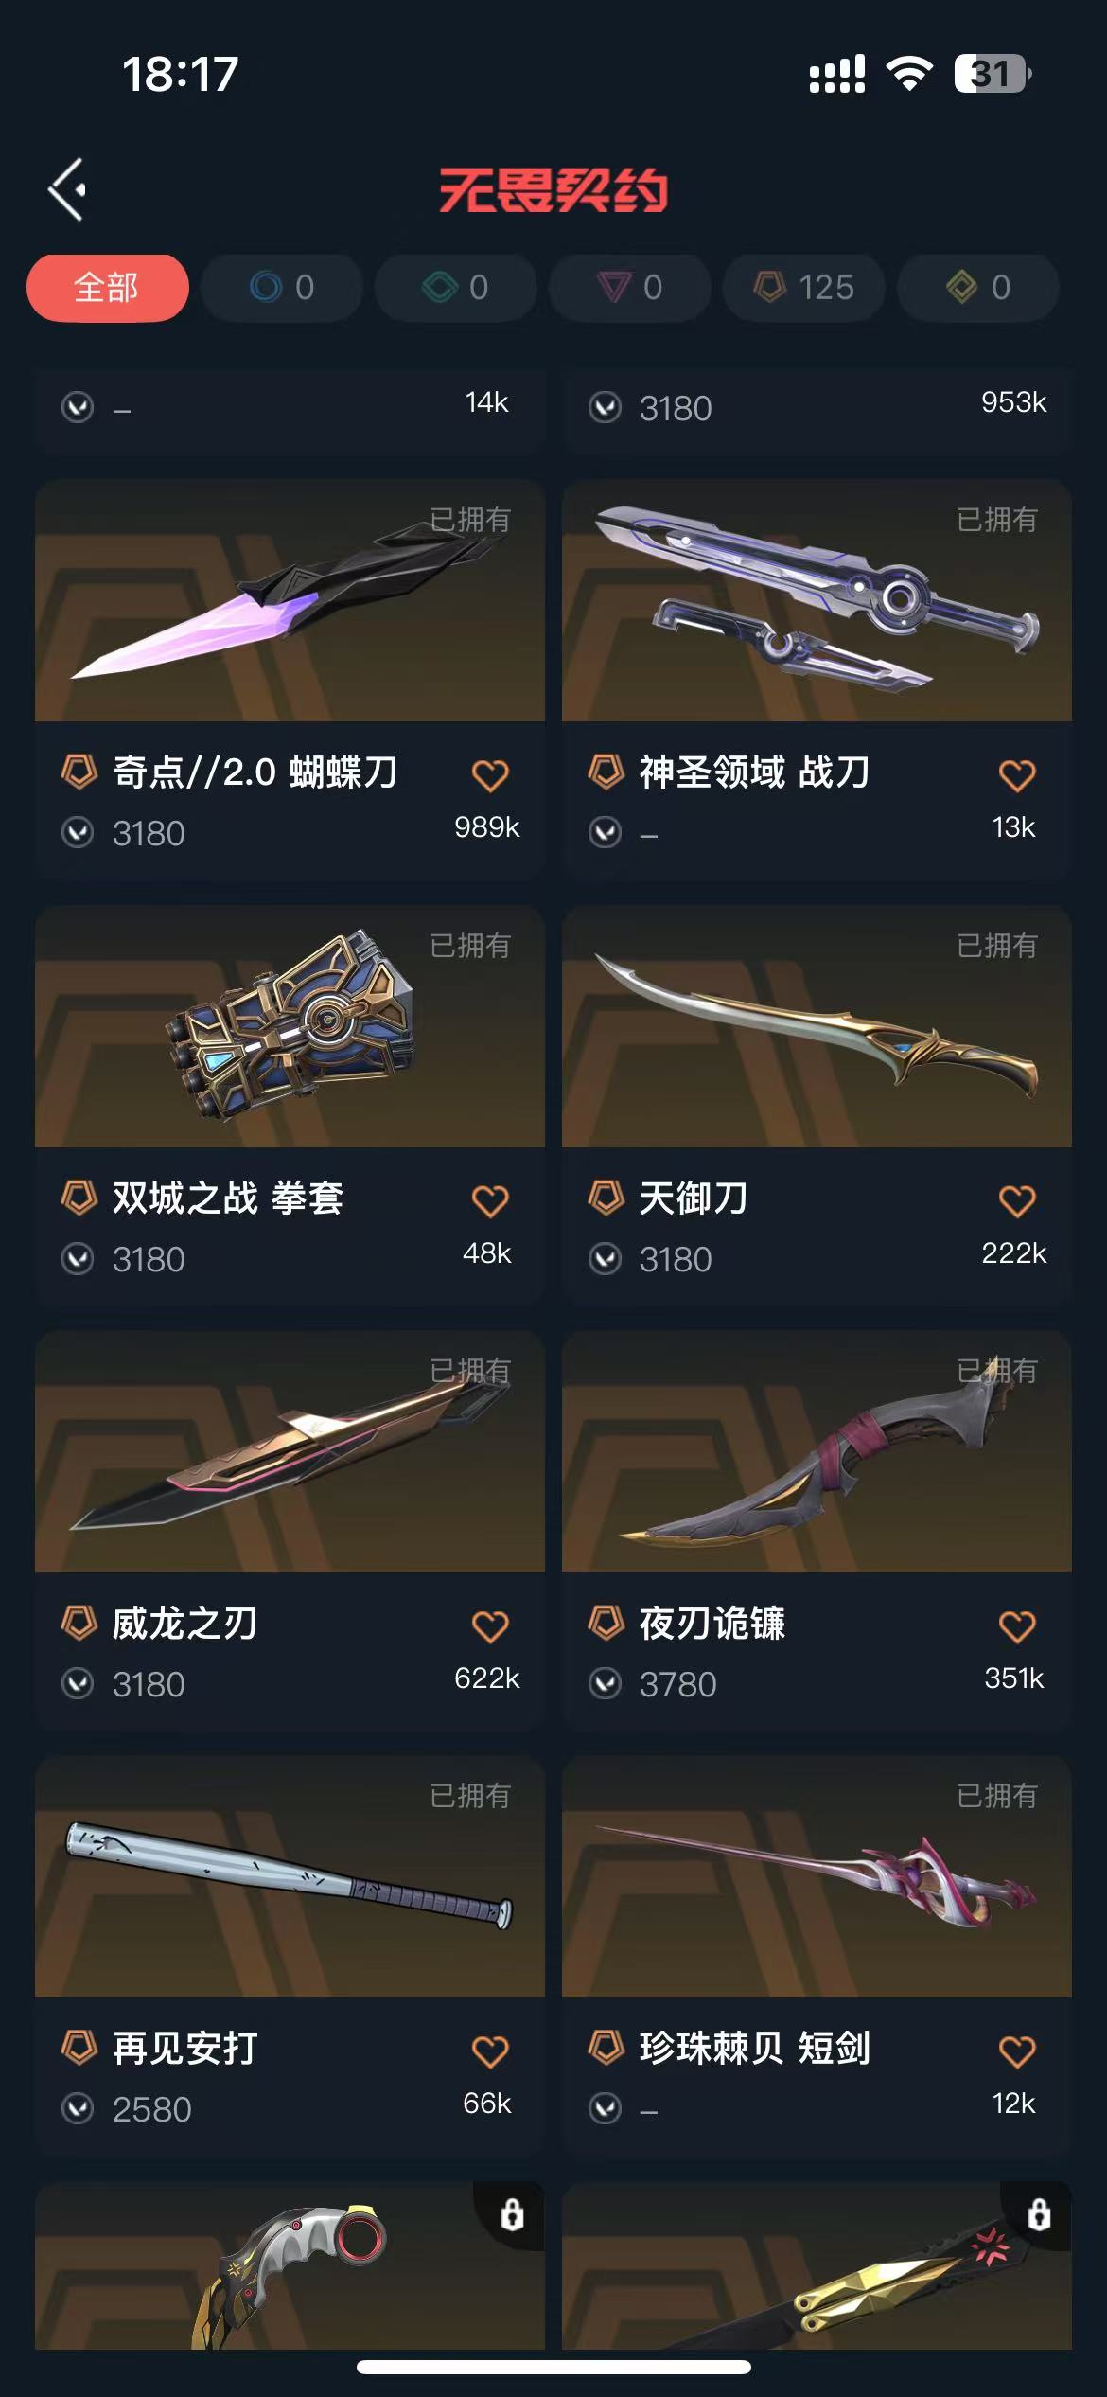Viewport: 1107px width, 2397px height.
Task: Select the 全部 filter tab
Action: 107,288
